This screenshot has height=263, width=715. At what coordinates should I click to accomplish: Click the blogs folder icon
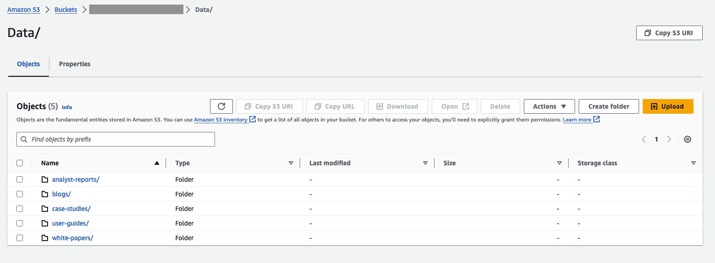coord(45,194)
